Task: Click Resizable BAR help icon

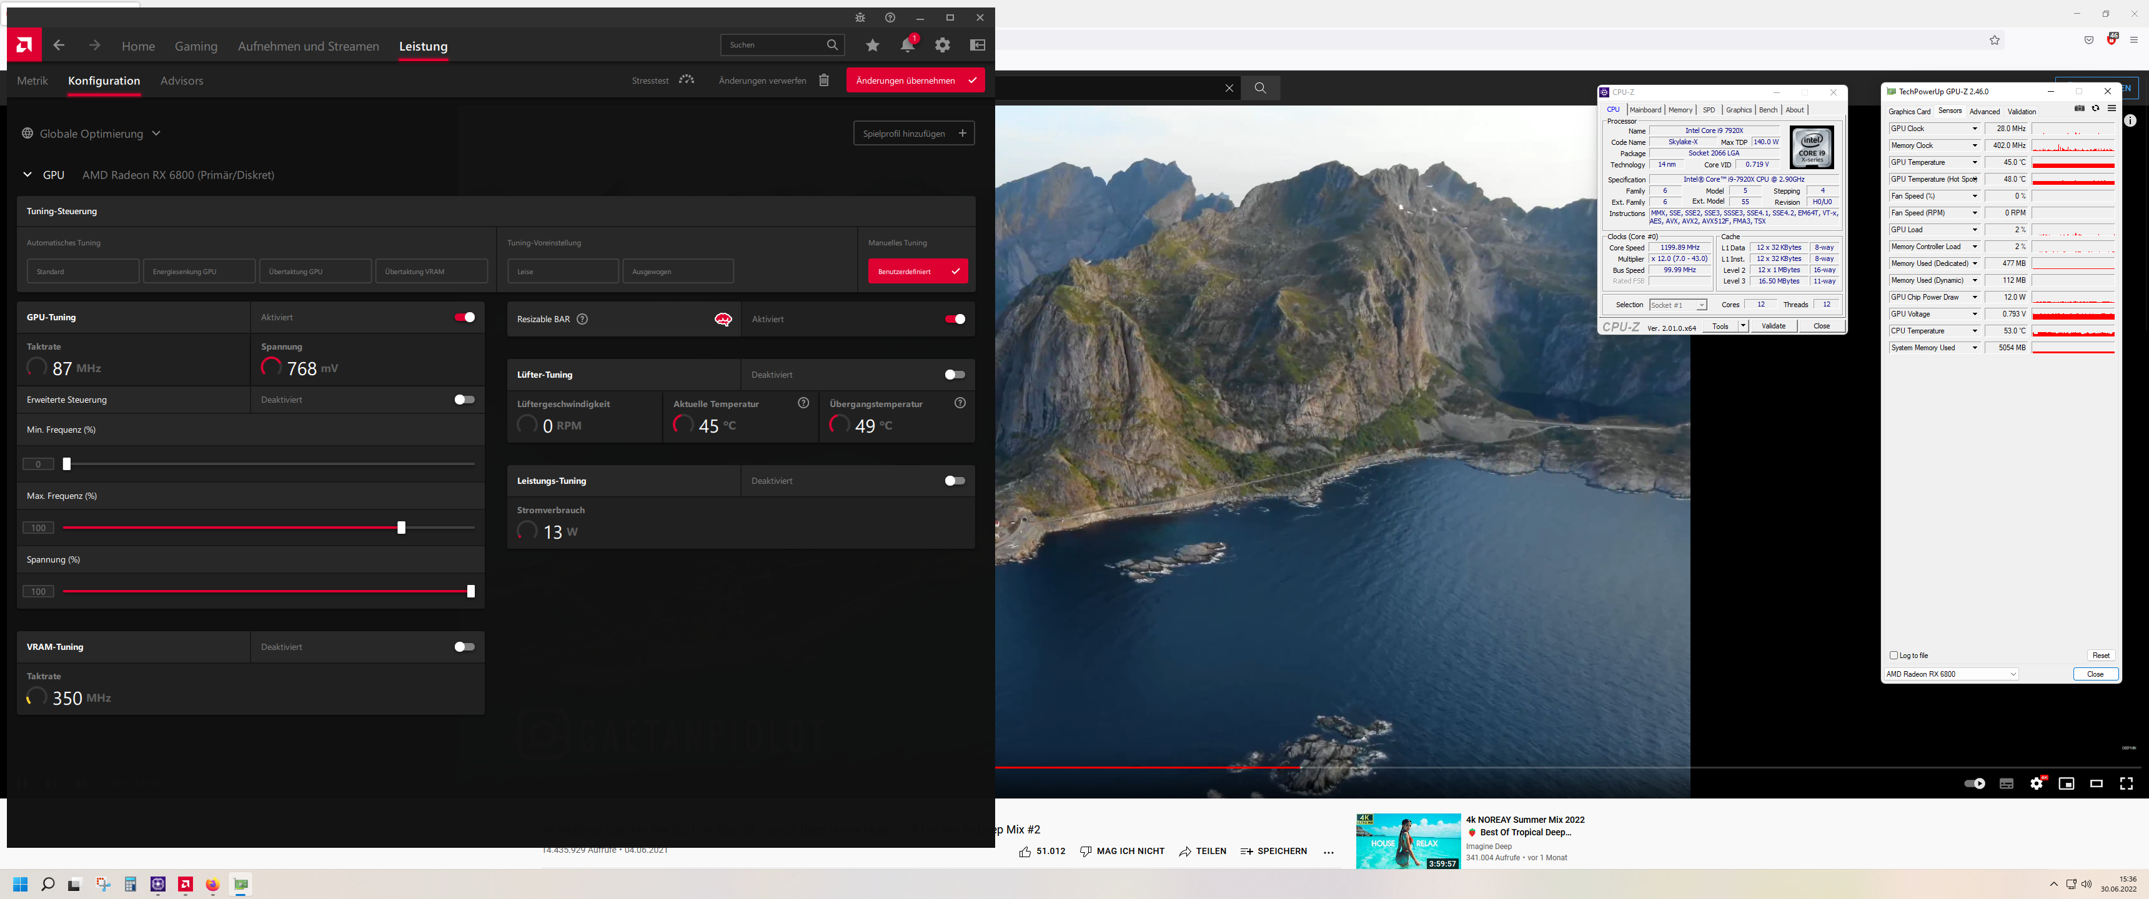Action: coord(582,320)
